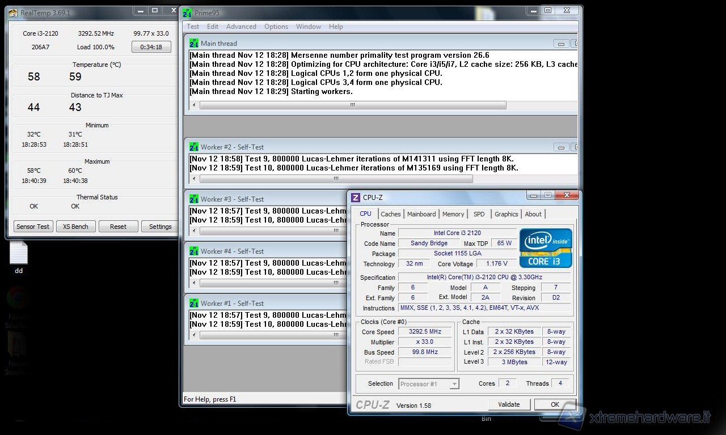Viewport: 726px width, 435px height.
Task: Click the Worker #4 Self-Test window icon
Action: click(x=194, y=251)
